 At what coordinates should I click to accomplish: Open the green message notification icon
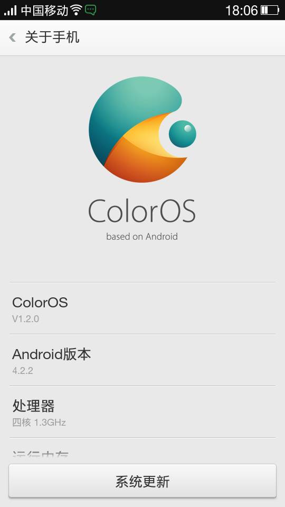point(90,10)
